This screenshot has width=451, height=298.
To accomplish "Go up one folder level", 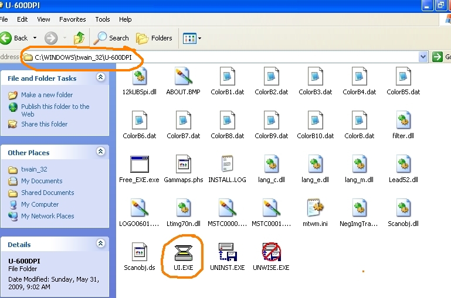I will click(x=79, y=38).
